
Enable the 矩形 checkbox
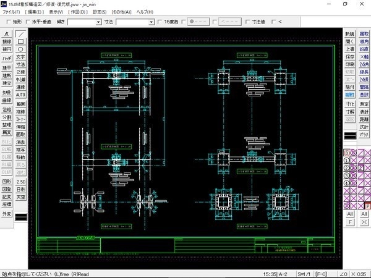9,22
